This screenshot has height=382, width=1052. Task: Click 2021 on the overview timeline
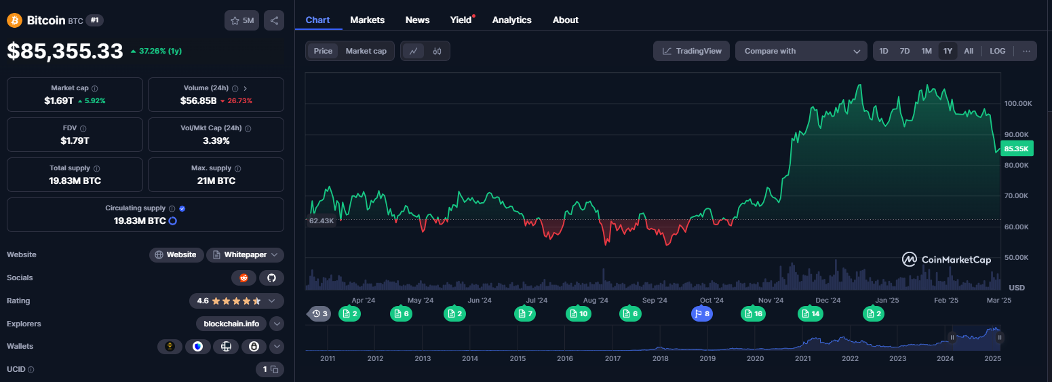802,358
